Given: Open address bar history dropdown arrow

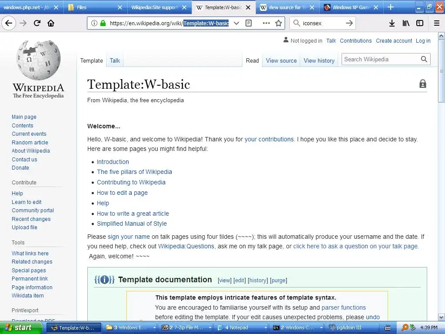Looking at the screenshot, I should click(236, 23).
